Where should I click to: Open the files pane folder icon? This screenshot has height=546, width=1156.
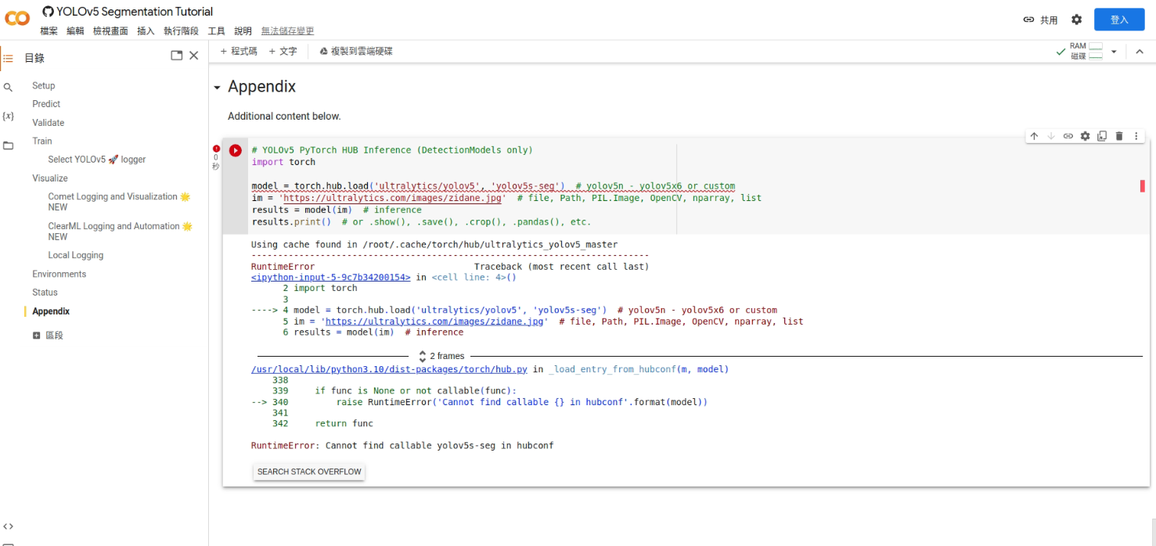9,143
